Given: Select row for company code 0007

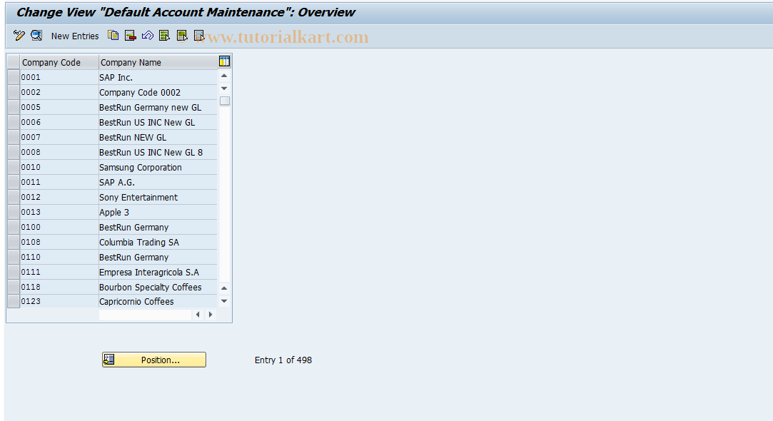Looking at the screenshot, I should [x=14, y=137].
